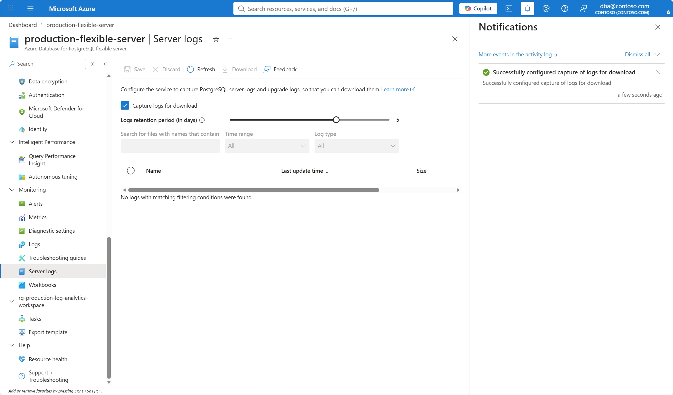Click the Logs icon under Monitoring
The image size is (673, 395).
click(x=22, y=244)
